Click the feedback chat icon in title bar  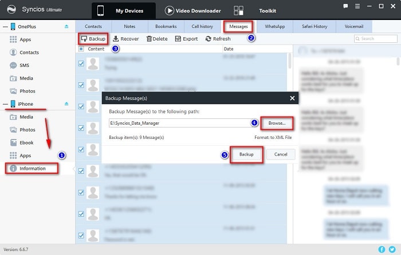[345, 6]
